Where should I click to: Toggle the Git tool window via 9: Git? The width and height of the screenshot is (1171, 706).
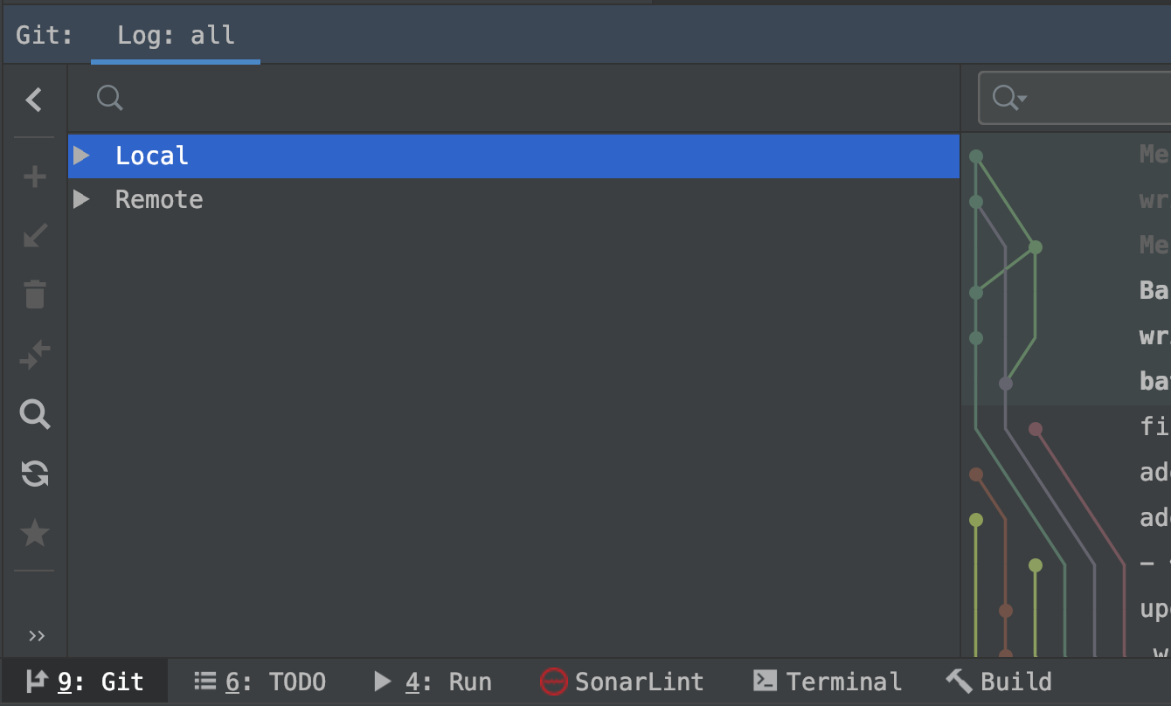point(83,681)
